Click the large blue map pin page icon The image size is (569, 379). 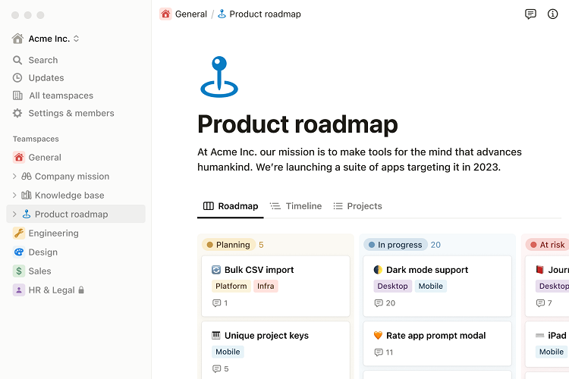[x=219, y=77]
